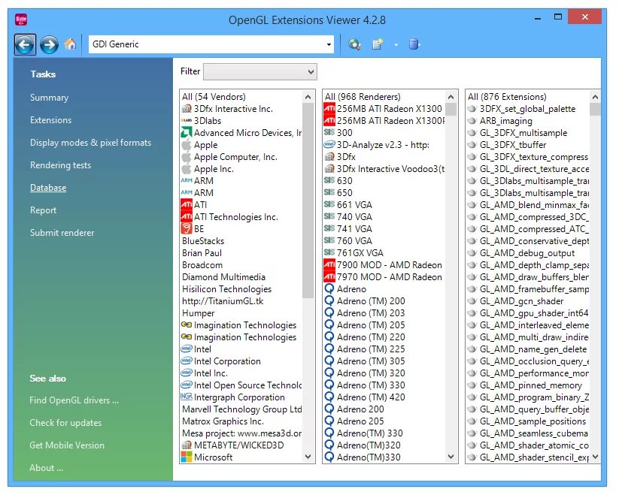Click the Forward navigation arrow button
619x498 pixels.
click(x=49, y=44)
